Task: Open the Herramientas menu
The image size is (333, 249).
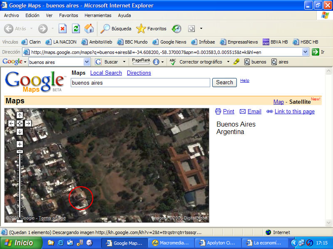Action: pyautogui.click(x=98, y=15)
